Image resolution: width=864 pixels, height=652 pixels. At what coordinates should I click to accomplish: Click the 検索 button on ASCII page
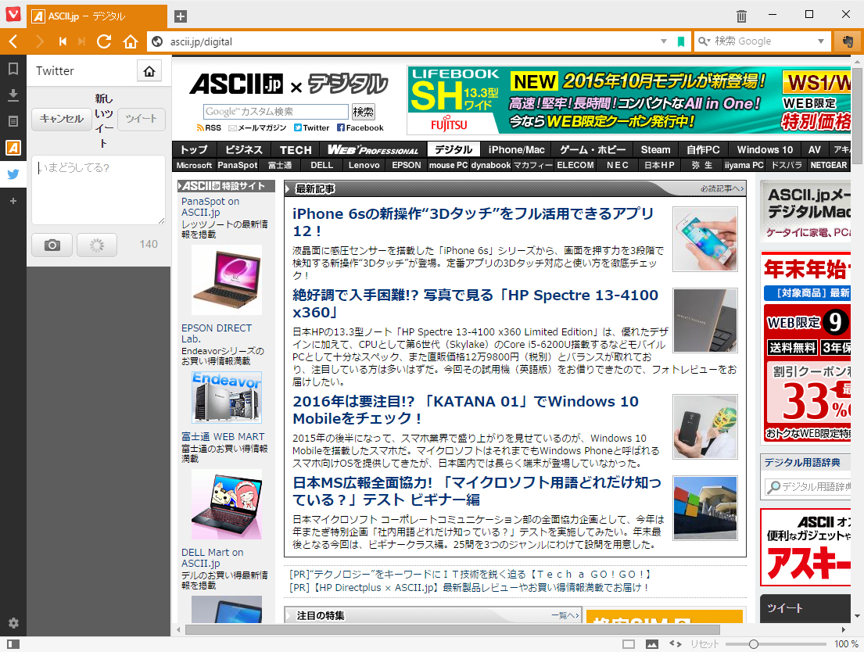point(363,112)
